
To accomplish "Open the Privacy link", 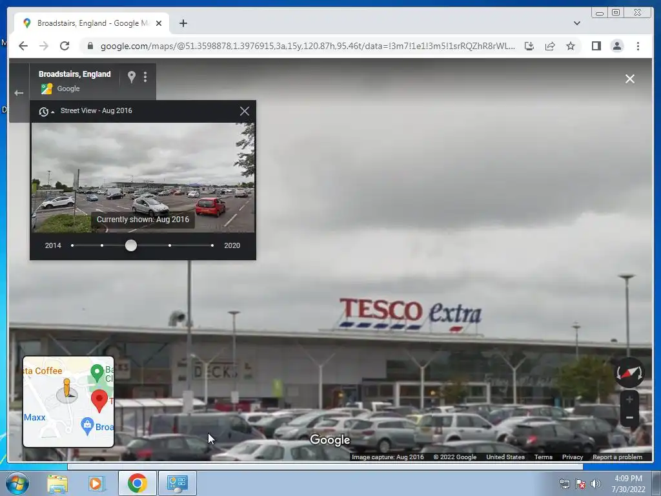I will click(572, 457).
